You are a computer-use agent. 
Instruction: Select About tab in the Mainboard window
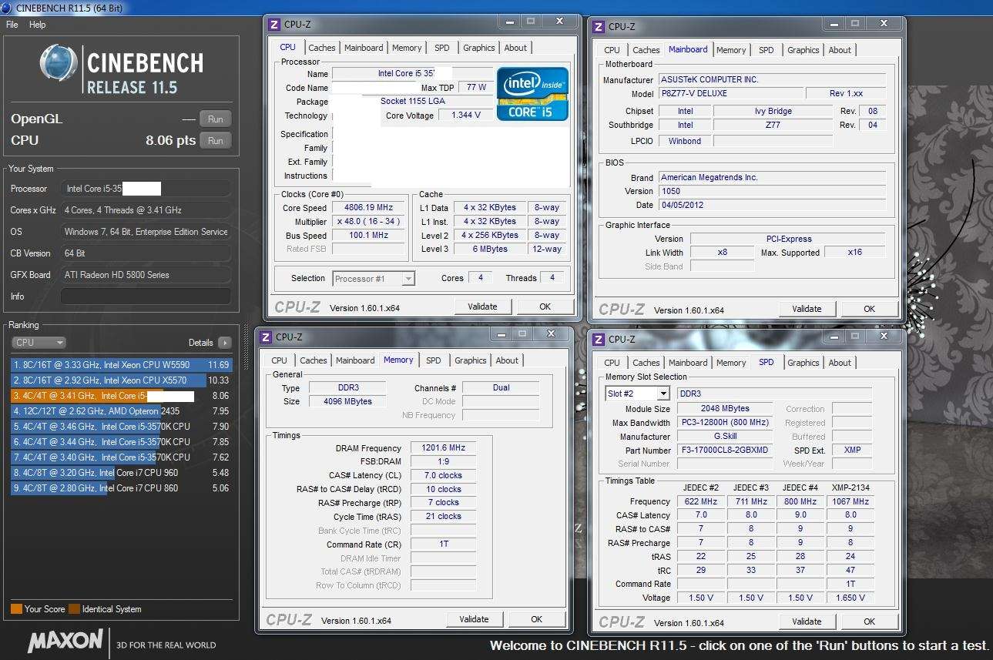tap(840, 50)
